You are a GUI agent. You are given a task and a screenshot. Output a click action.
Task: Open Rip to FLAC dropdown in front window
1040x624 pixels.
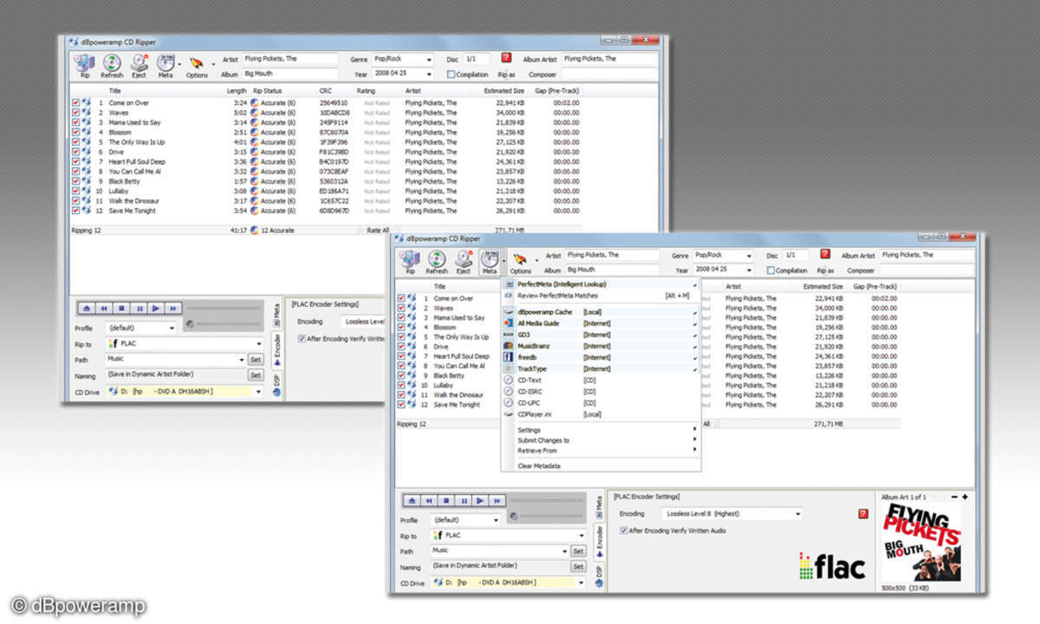(581, 536)
